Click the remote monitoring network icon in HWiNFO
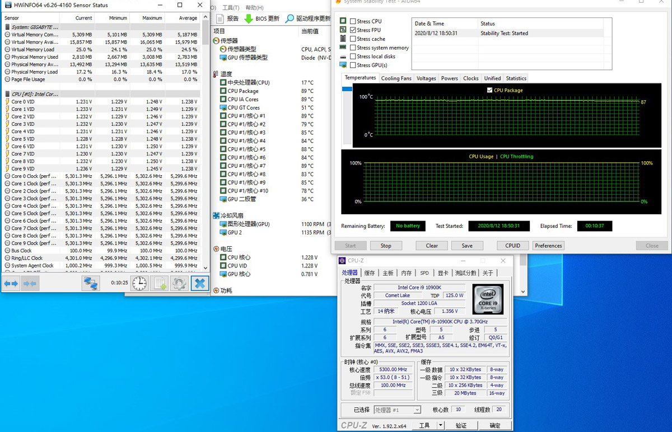The width and height of the screenshot is (672, 432). (90, 283)
